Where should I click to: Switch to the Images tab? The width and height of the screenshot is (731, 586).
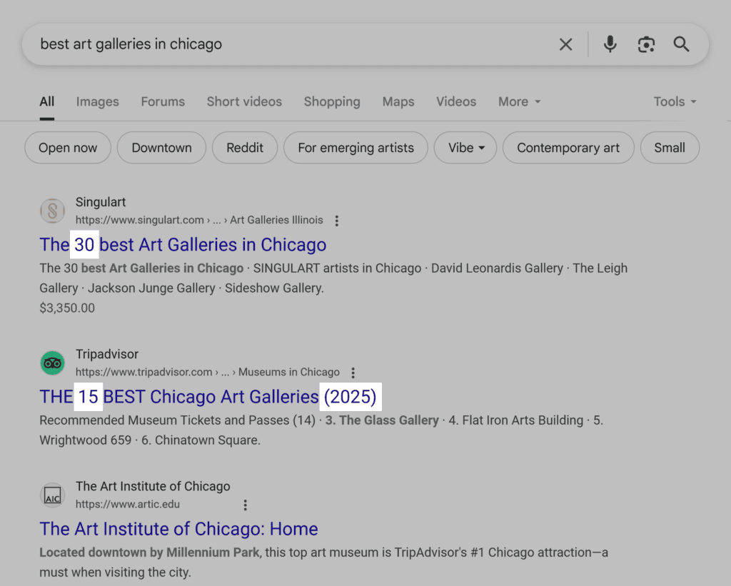click(x=97, y=102)
